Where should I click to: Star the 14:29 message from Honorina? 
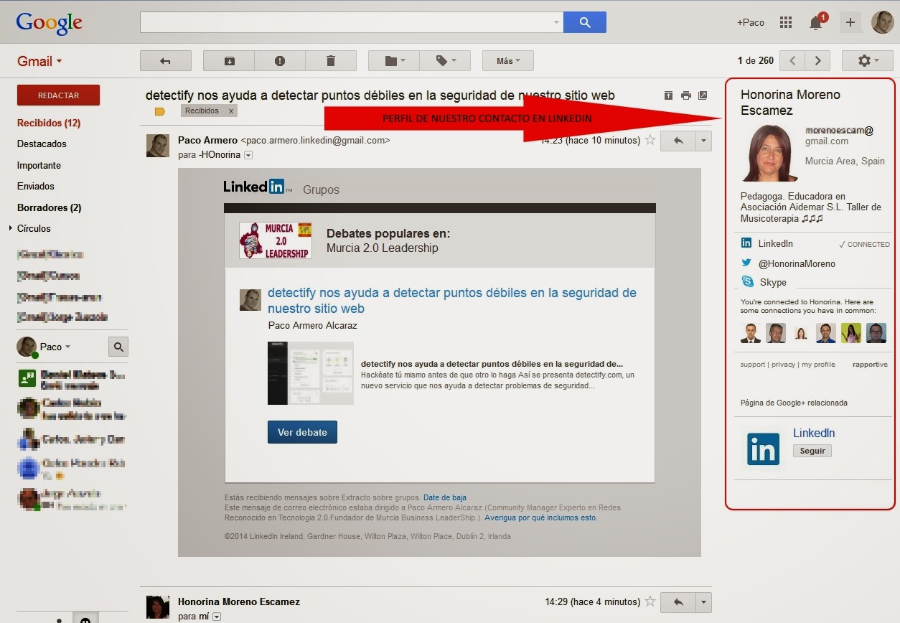(x=650, y=601)
